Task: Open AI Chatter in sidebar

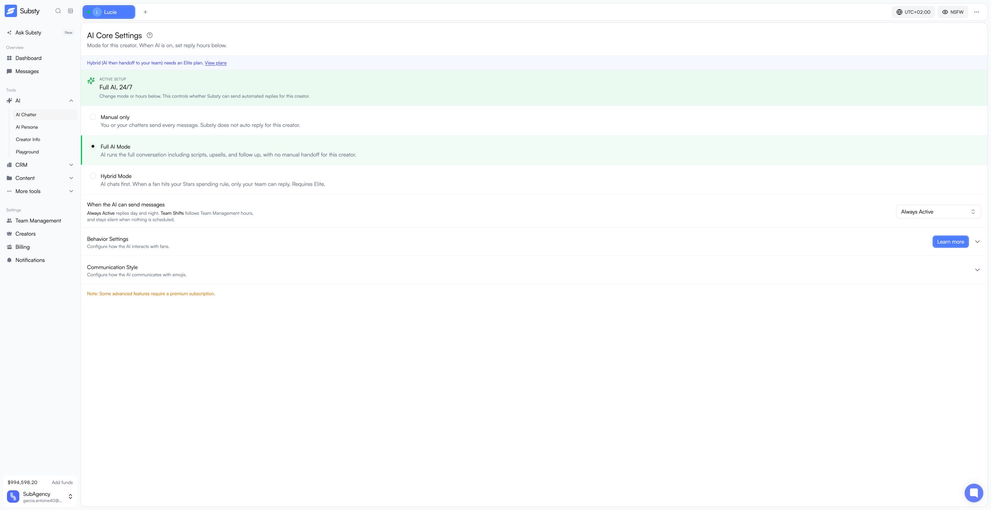Action: (45, 115)
